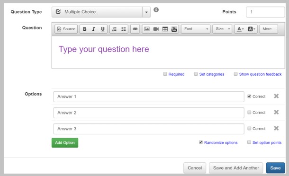Enable Show question feedback checkbox
The height and width of the screenshot is (176, 289).
click(235, 74)
